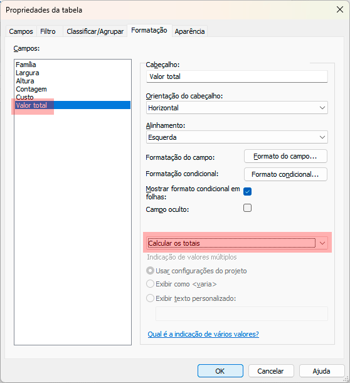Open the Alinhamento dropdown showing Esquerda
Viewport: 350px width, 383px height.
point(237,137)
